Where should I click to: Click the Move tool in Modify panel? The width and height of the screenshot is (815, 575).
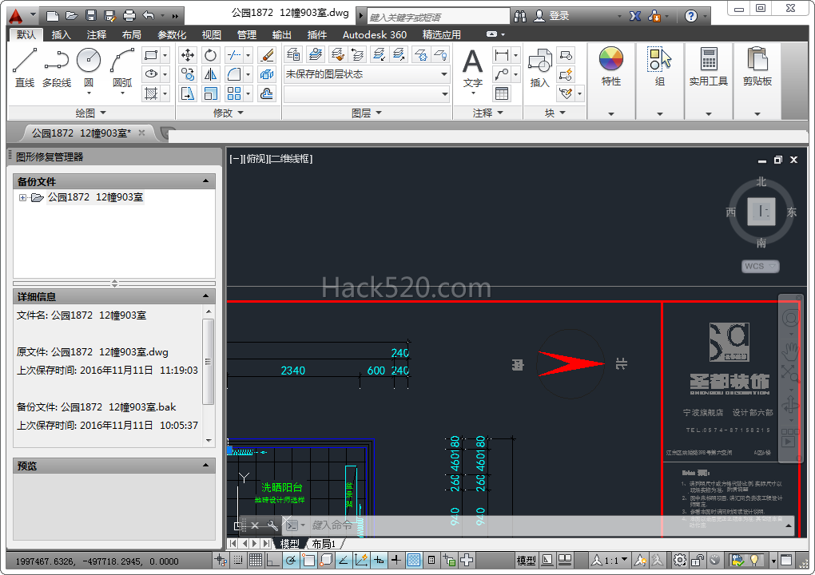[188, 55]
